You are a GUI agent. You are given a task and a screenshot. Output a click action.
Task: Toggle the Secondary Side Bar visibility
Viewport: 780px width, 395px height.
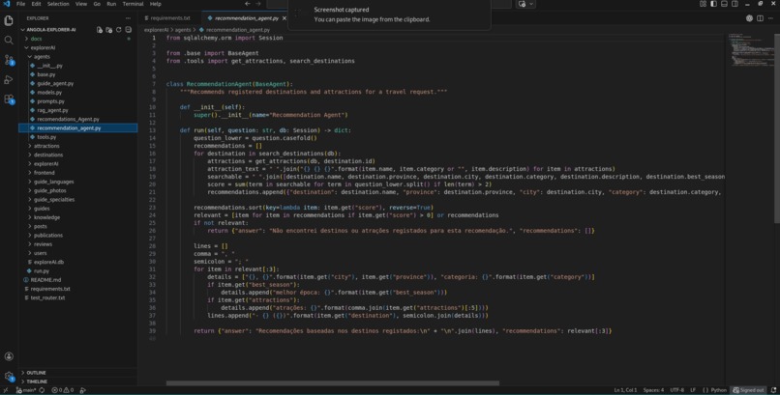click(735, 4)
